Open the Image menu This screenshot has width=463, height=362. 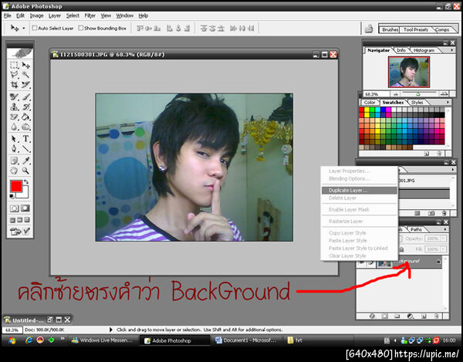(36, 15)
